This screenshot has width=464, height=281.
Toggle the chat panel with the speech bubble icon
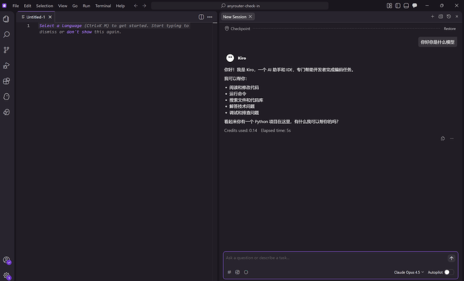(x=415, y=5)
